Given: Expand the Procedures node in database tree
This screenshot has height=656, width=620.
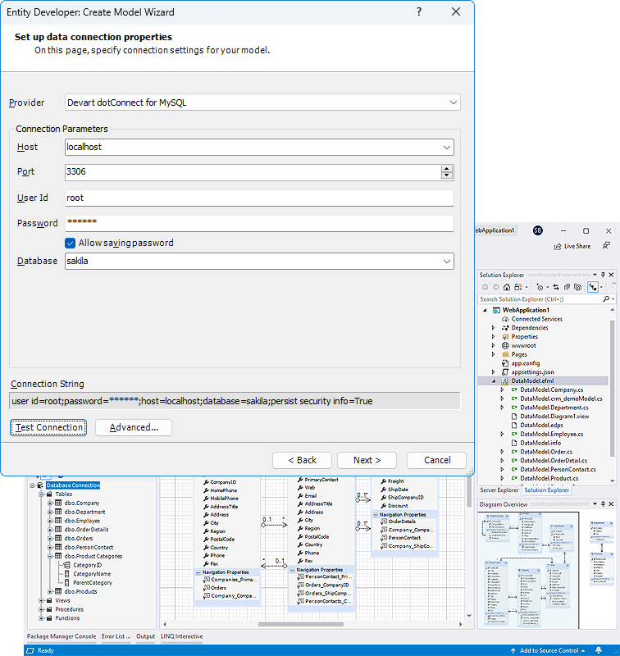Looking at the screenshot, I should (x=42, y=609).
